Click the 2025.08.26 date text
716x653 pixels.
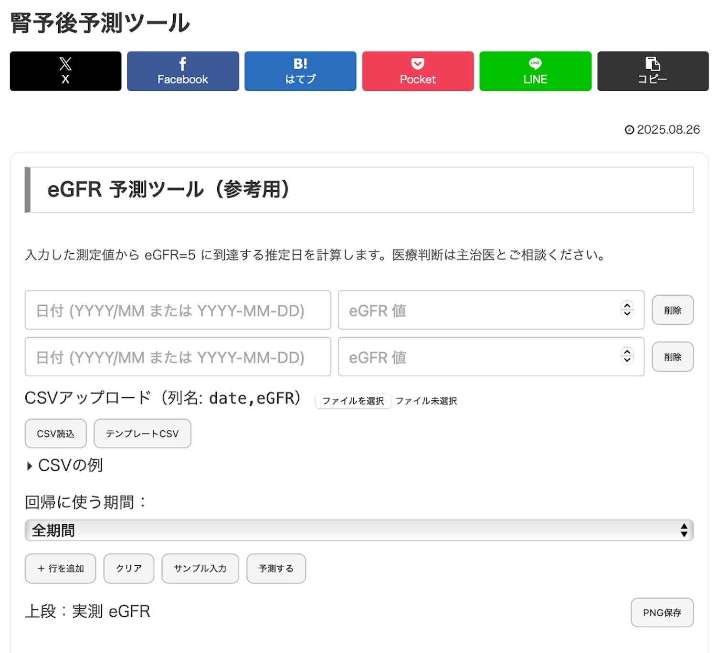point(668,130)
